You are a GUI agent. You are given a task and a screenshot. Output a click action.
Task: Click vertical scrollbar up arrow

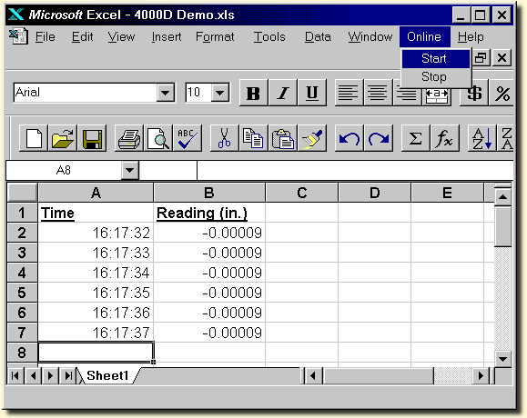502,196
